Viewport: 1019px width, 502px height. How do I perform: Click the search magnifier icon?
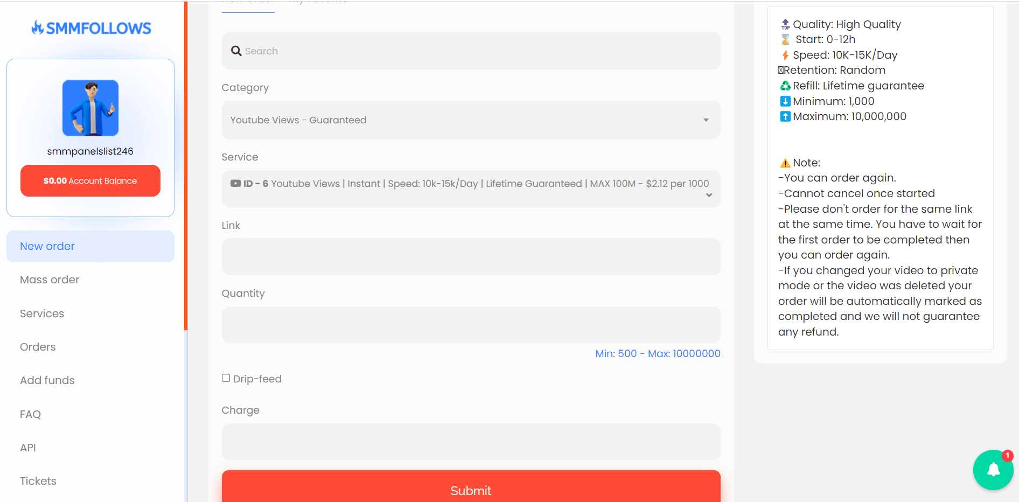[236, 51]
